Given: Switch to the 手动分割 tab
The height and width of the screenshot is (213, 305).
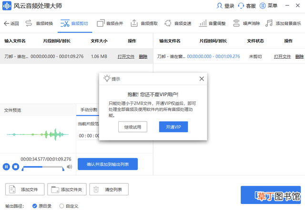Looking at the screenshot, I should pos(89,110).
